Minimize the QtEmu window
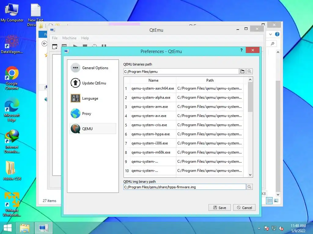 tap(238, 29)
